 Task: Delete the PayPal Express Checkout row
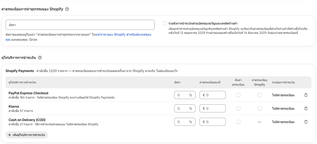306,95
